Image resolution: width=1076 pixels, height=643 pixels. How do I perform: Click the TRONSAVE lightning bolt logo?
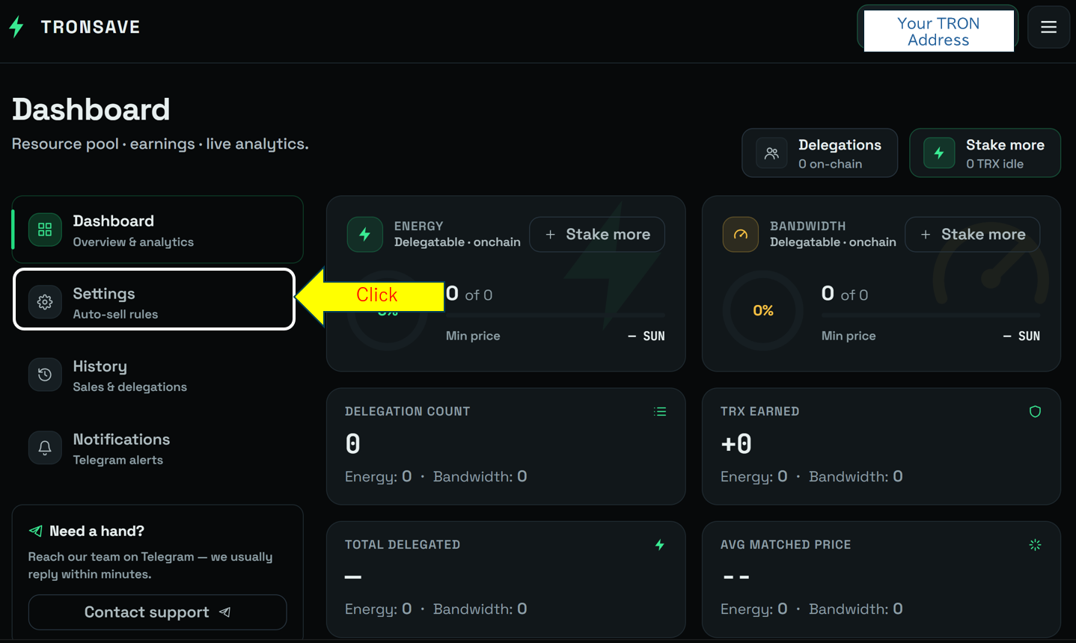pos(16,27)
